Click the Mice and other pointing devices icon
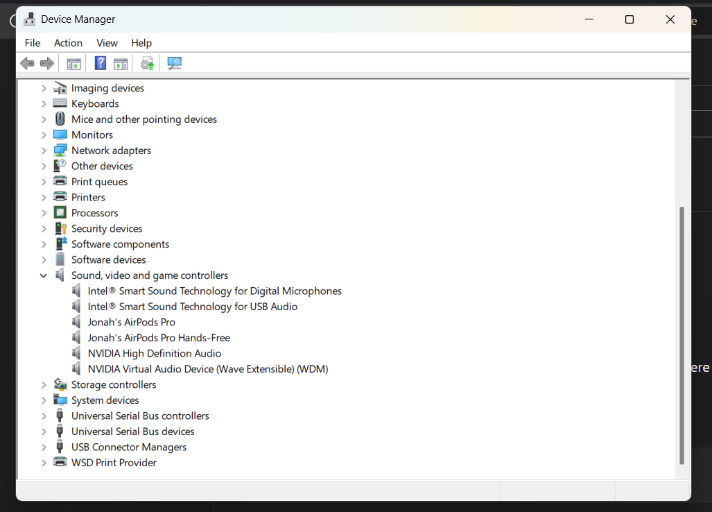 pos(60,119)
